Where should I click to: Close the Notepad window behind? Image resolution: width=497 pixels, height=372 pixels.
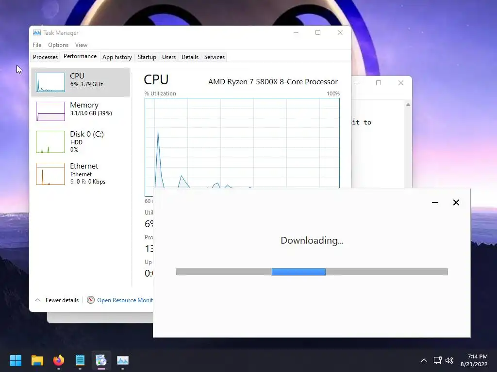click(400, 83)
